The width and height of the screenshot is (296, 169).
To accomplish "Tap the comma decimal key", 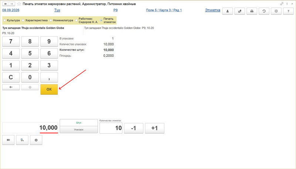I will (49, 77).
